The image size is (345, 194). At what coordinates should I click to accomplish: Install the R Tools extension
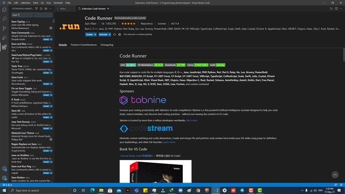pyautogui.click(x=47, y=106)
